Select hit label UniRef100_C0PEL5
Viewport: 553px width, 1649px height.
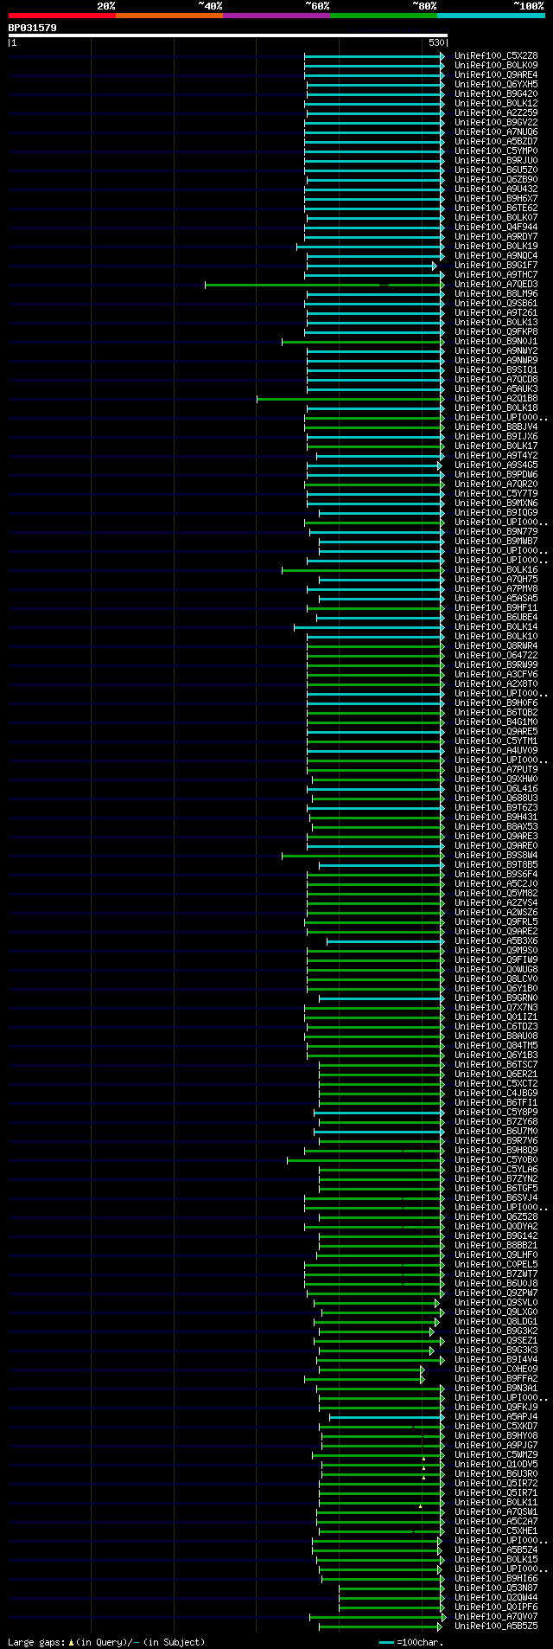tap(496, 1264)
